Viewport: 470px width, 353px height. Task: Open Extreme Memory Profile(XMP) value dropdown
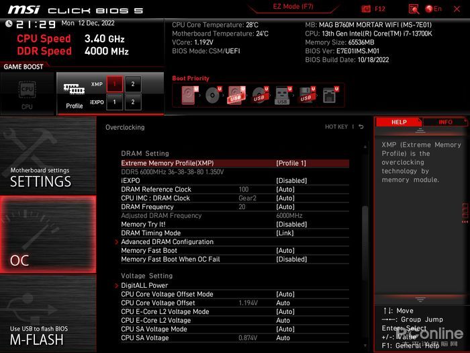291,163
